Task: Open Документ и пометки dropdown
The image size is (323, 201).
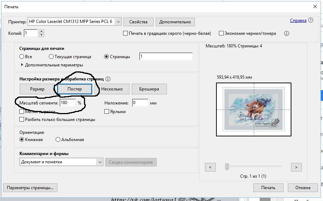Action: click(x=100, y=162)
